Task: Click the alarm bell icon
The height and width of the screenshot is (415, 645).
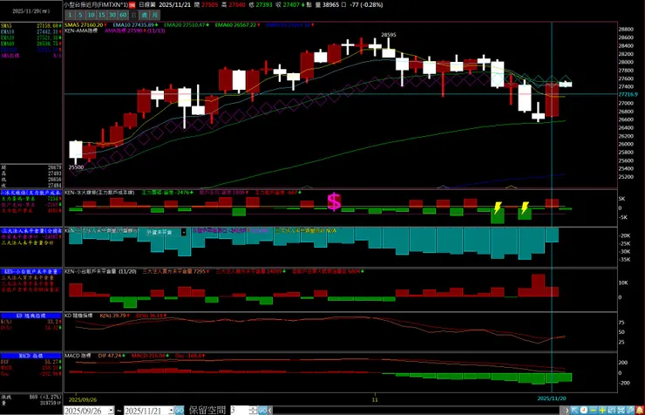Action: click(640, 410)
